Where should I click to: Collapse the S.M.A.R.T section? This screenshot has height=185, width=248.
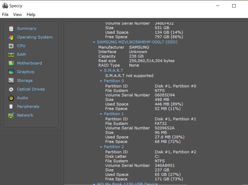click(101, 71)
